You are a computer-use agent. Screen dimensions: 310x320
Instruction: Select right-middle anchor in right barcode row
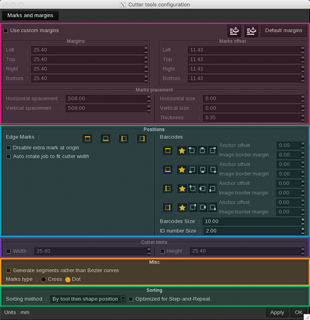click(203, 207)
